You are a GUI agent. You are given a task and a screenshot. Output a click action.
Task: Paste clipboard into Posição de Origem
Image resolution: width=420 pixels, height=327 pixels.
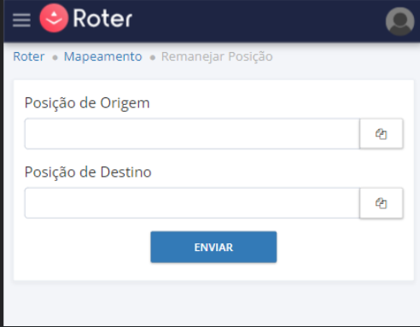click(x=382, y=134)
